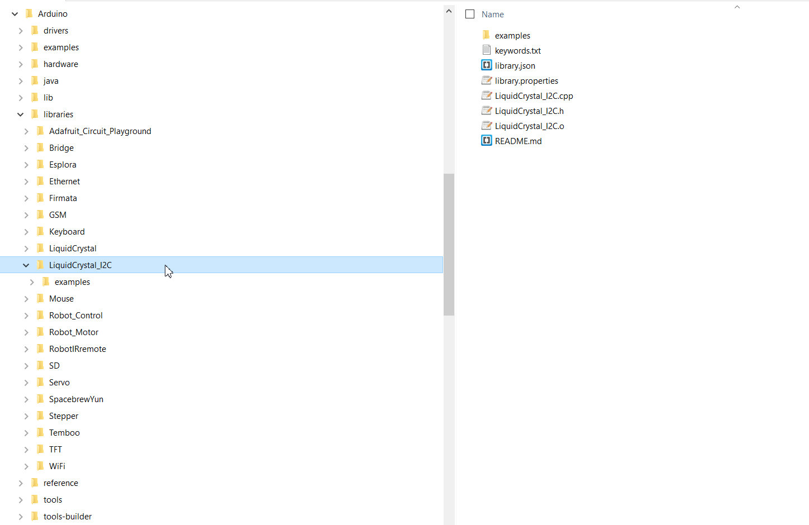Viewport: 809px width, 525px height.
Task: Click the WiFi folder icon
Action: pos(40,466)
